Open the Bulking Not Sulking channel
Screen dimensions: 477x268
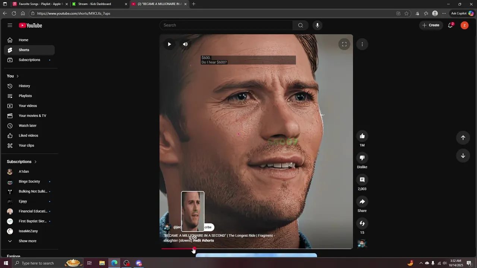point(29,191)
